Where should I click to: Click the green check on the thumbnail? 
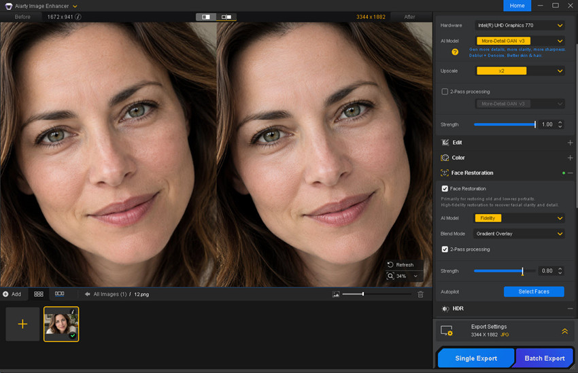pos(73,336)
